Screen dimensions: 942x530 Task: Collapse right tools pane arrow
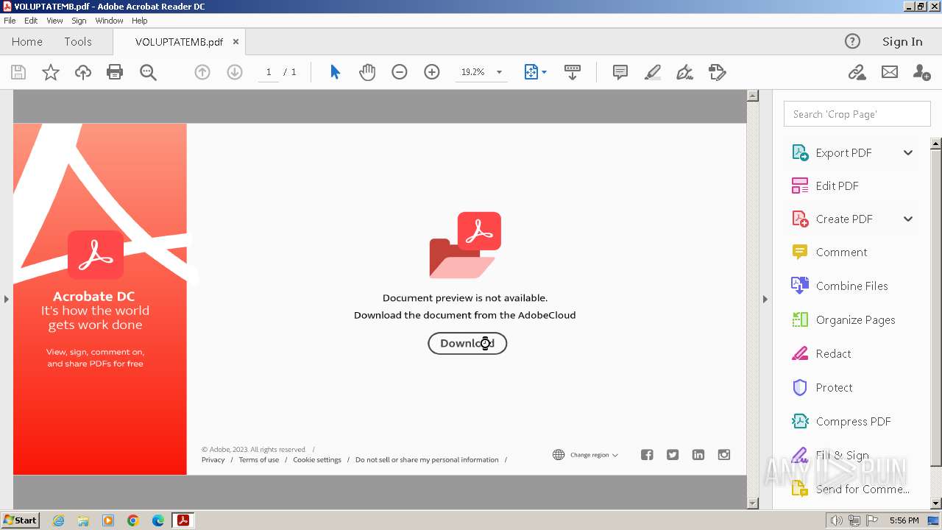pos(765,299)
